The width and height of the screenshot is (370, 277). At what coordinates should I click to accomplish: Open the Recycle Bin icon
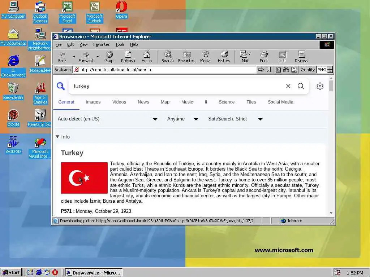[13, 91]
